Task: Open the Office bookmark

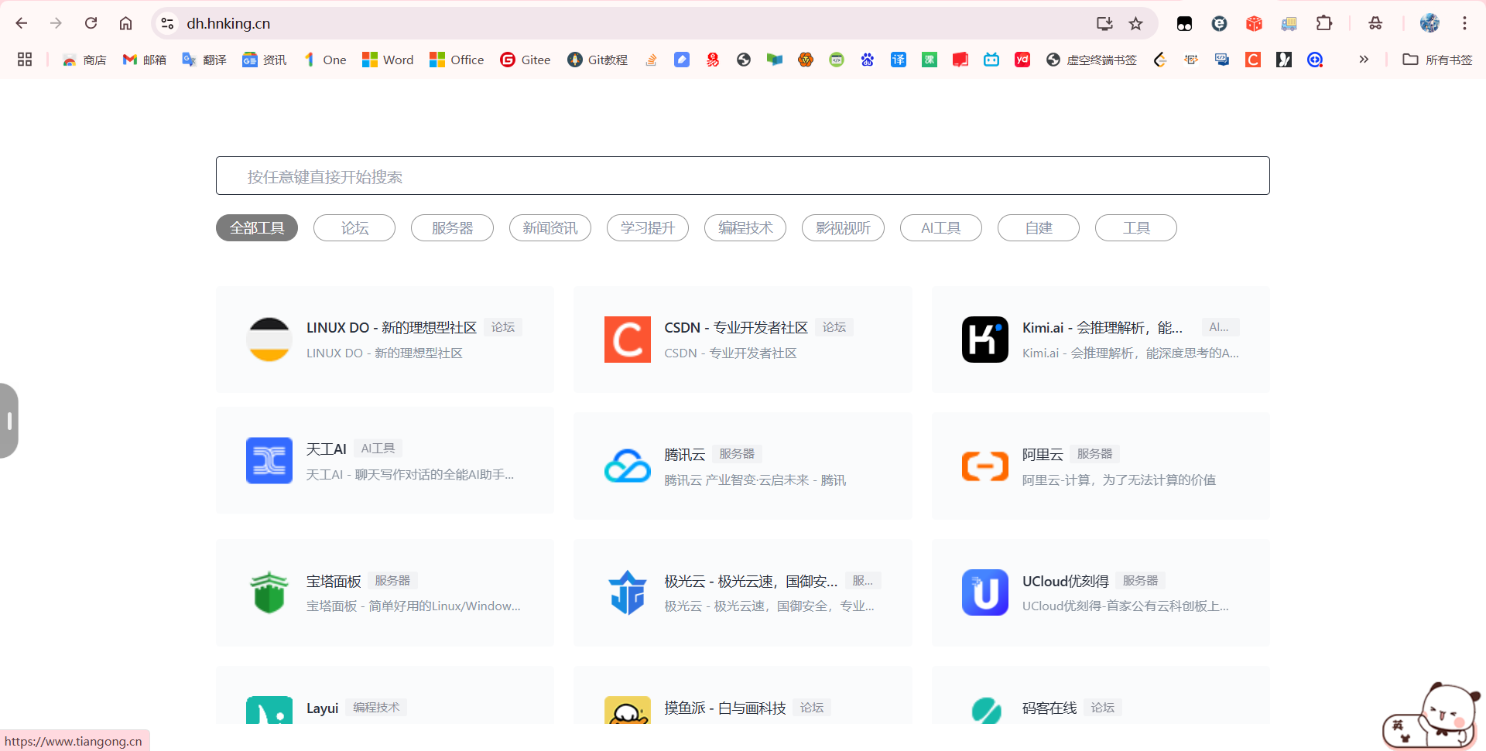Action: (x=457, y=60)
